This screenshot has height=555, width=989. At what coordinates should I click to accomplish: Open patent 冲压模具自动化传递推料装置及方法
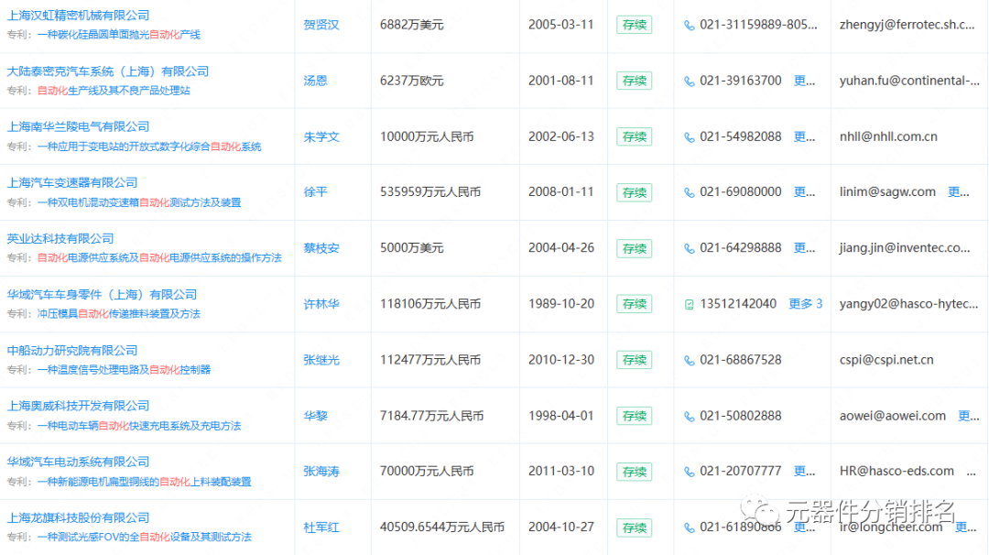118,314
